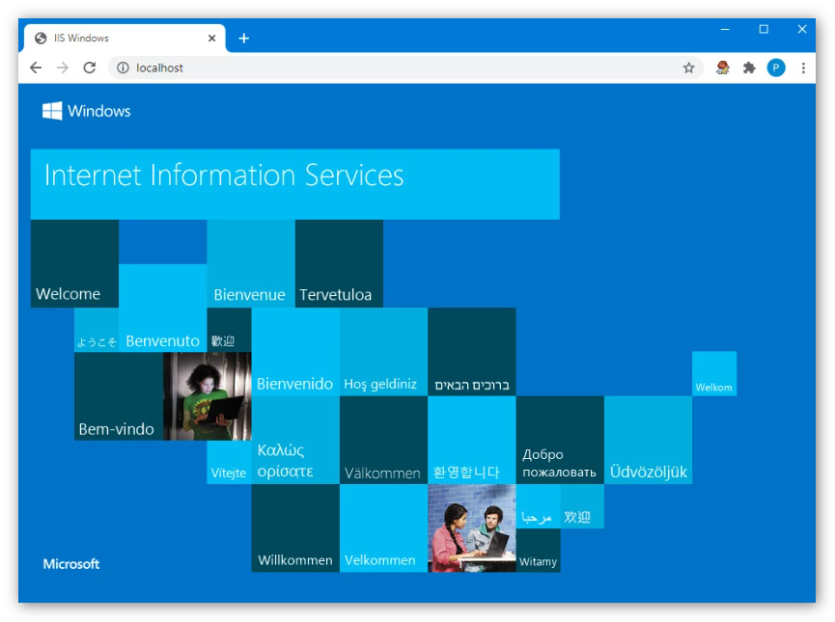This screenshot has width=835, height=622.
Task: Click the Welkom tile
Action: pyautogui.click(x=714, y=373)
